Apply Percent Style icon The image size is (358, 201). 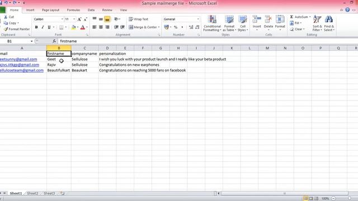(x=176, y=27)
